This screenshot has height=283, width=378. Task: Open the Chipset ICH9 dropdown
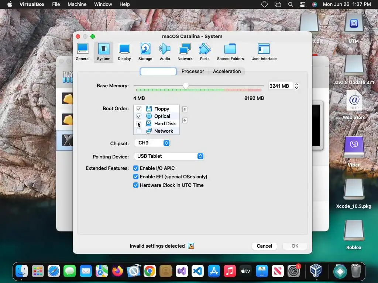(x=152, y=143)
